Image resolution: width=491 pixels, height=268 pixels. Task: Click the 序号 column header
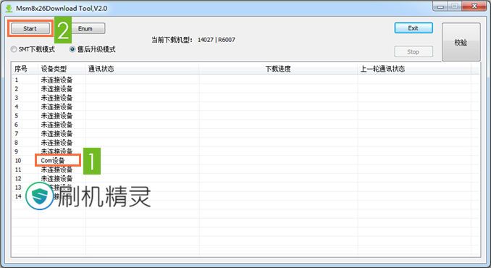click(x=25, y=69)
